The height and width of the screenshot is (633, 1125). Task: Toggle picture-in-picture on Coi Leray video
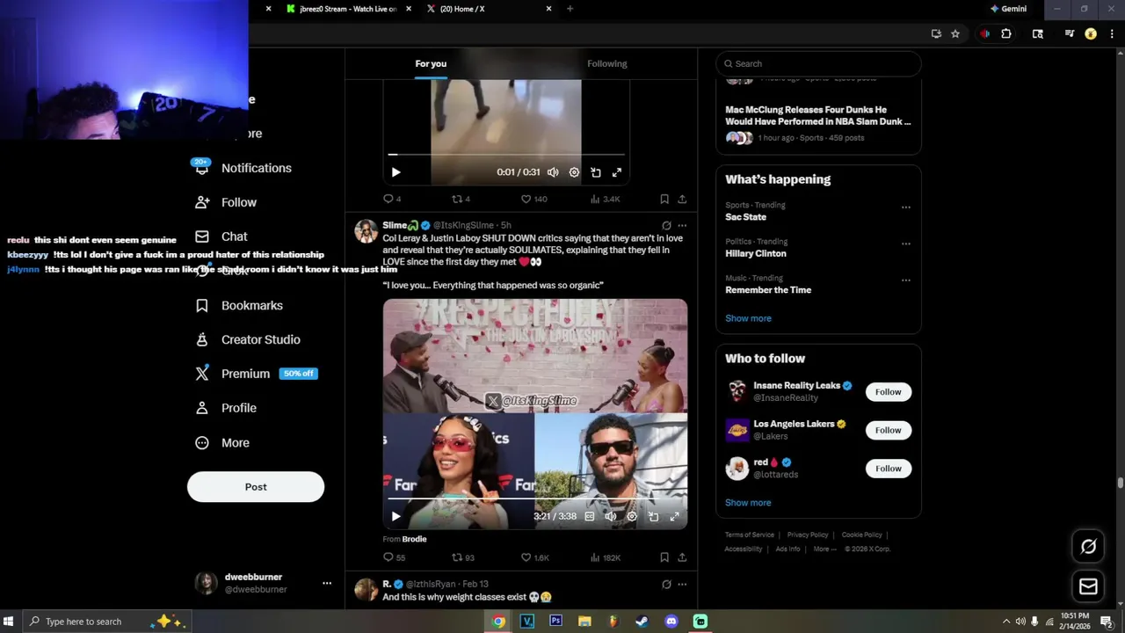pos(653,516)
